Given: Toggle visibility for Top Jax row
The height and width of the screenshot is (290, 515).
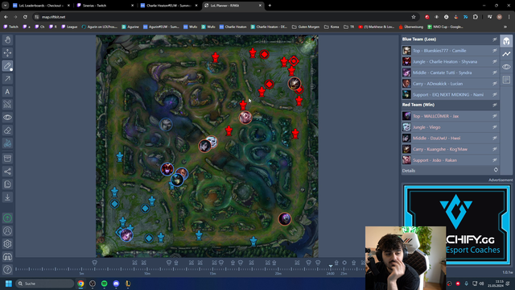Looking at the screenshot, I should click(x=494, y=116).
